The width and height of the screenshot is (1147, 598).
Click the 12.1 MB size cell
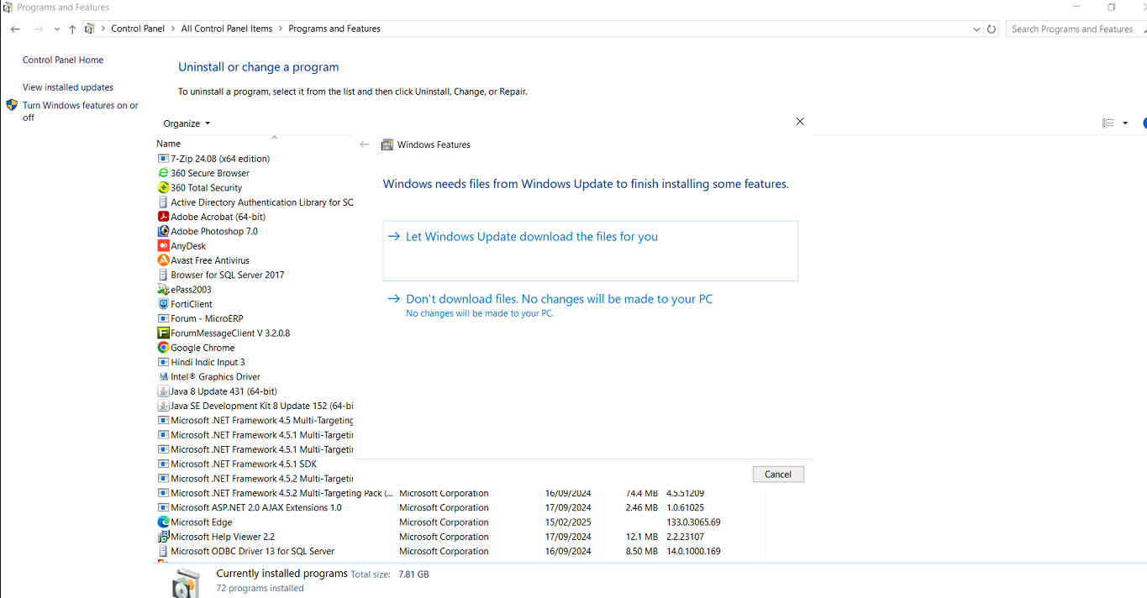tap(642, 537)
